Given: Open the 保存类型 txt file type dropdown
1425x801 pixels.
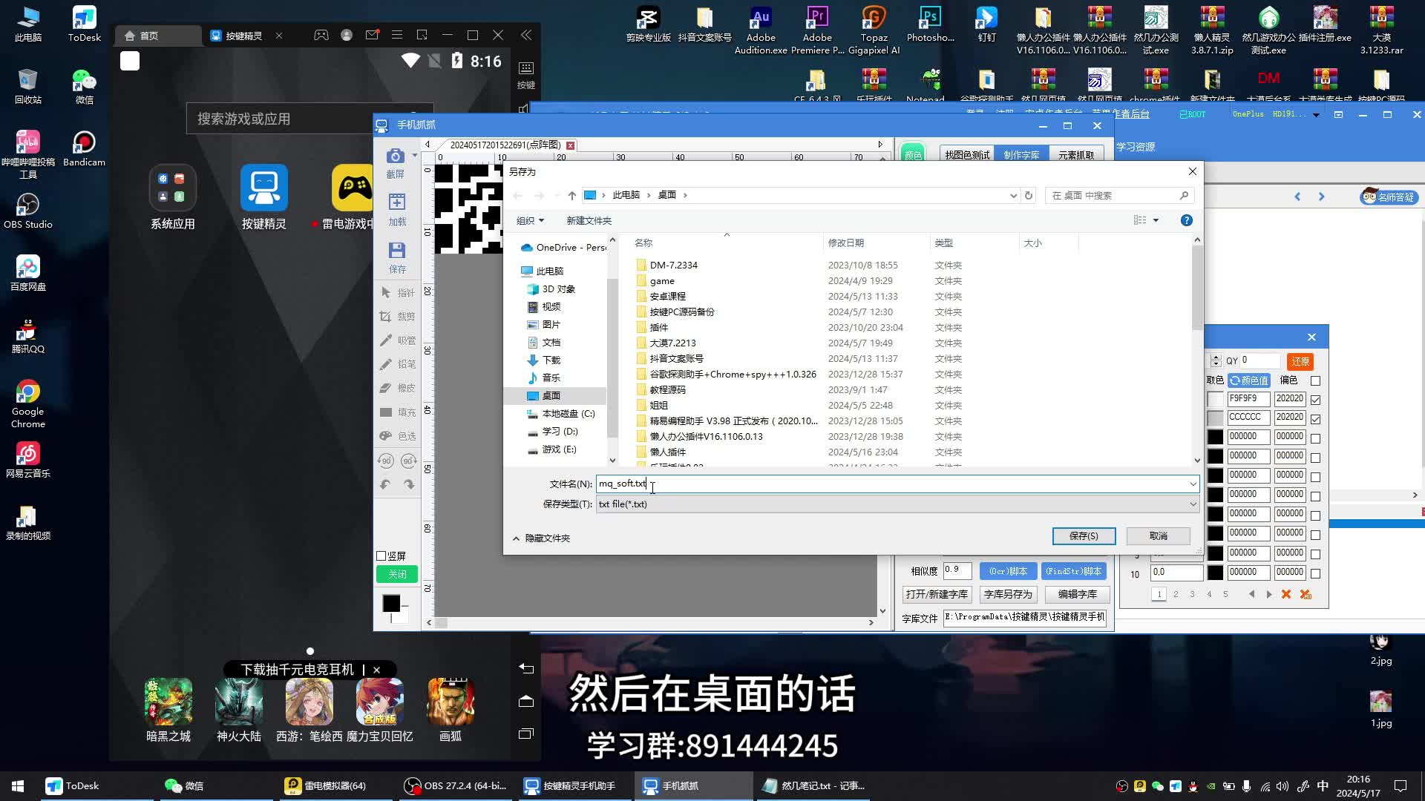Looking at the screenshot, I should coord(1190,504).
